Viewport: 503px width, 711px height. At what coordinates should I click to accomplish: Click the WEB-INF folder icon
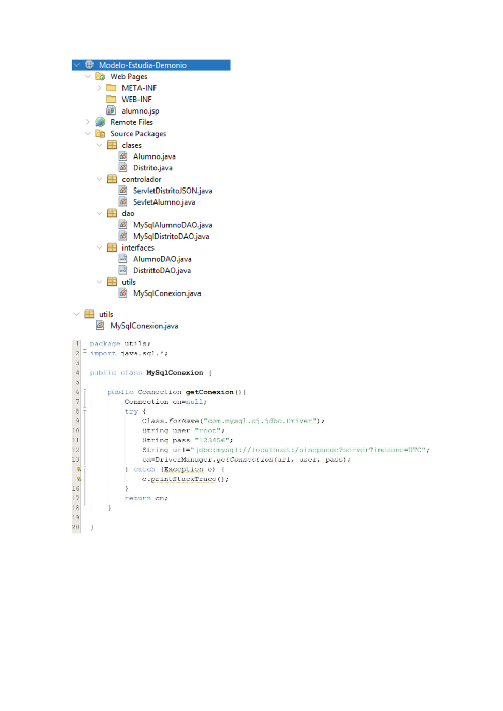pyautogui.click(x=111, y=99)
